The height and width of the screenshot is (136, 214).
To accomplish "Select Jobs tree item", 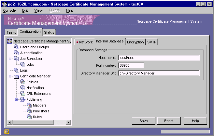I will pos(30,64).
